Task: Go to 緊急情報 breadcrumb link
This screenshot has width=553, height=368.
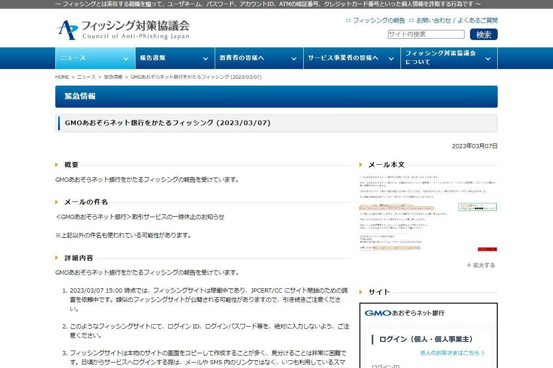Action: coord(113,77)
